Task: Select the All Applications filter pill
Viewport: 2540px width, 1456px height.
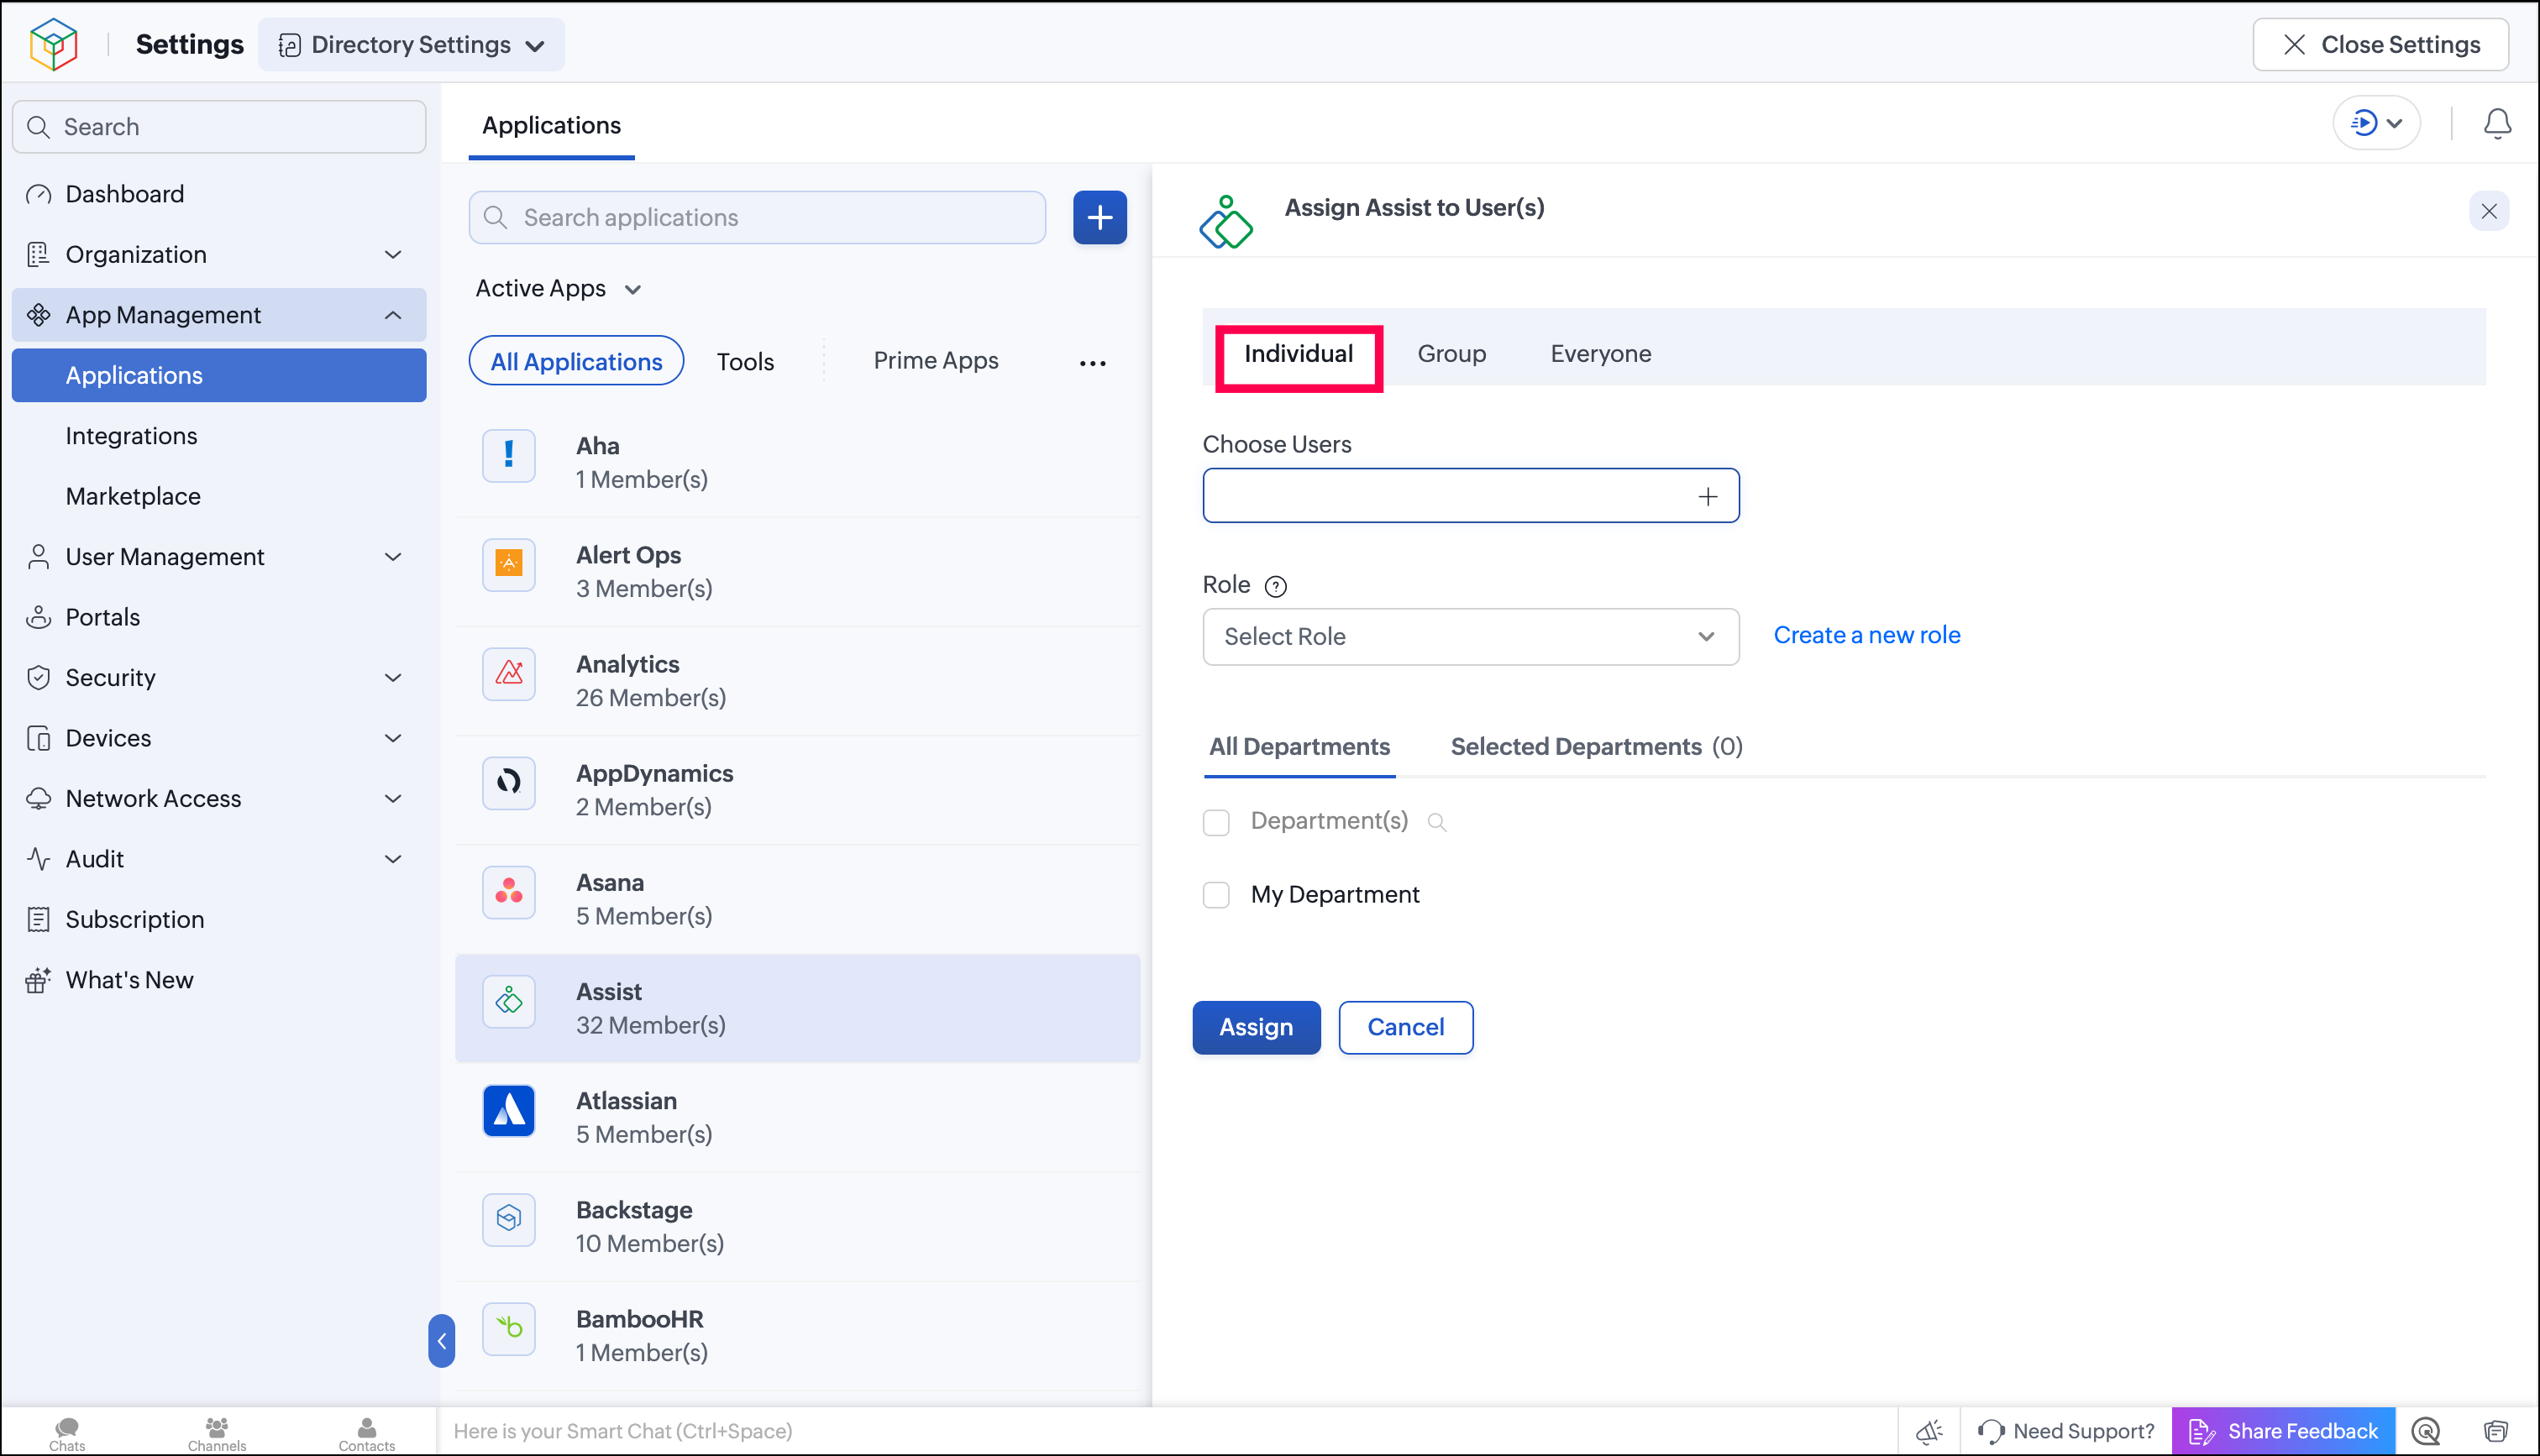Action: (576, 361)
